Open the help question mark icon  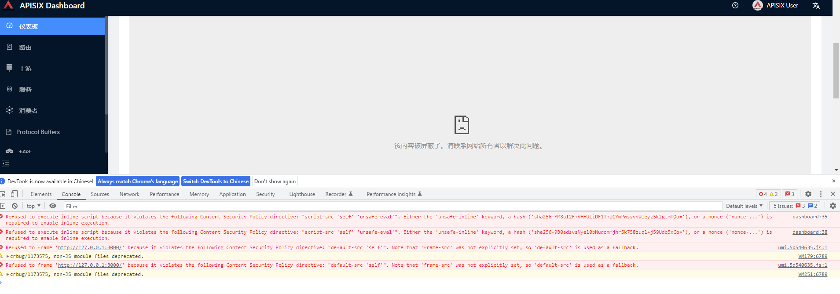[735, 5]
